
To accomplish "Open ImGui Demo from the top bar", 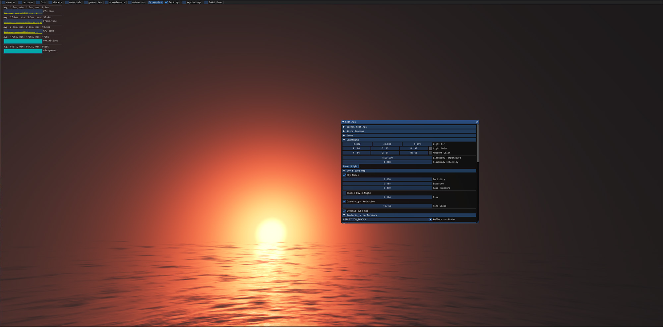I will pos(206,2).
